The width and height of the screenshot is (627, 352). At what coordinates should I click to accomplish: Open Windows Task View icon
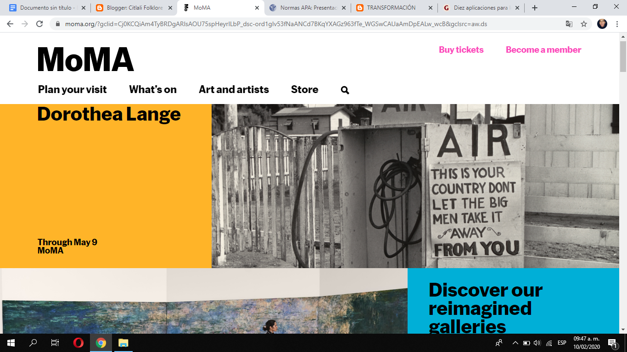[55, 343]
